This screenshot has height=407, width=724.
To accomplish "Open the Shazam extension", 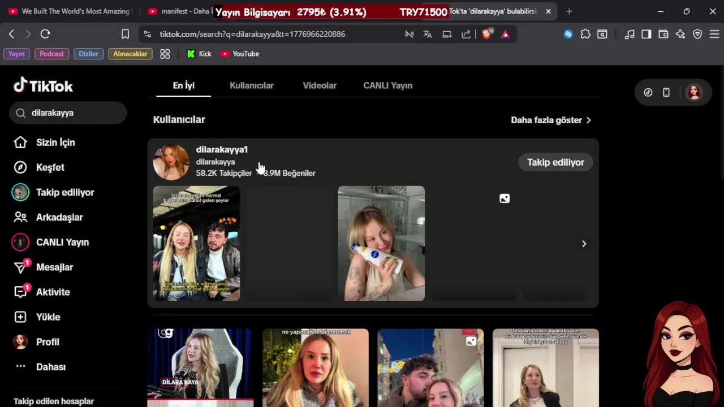I will (x=568, y=34).
